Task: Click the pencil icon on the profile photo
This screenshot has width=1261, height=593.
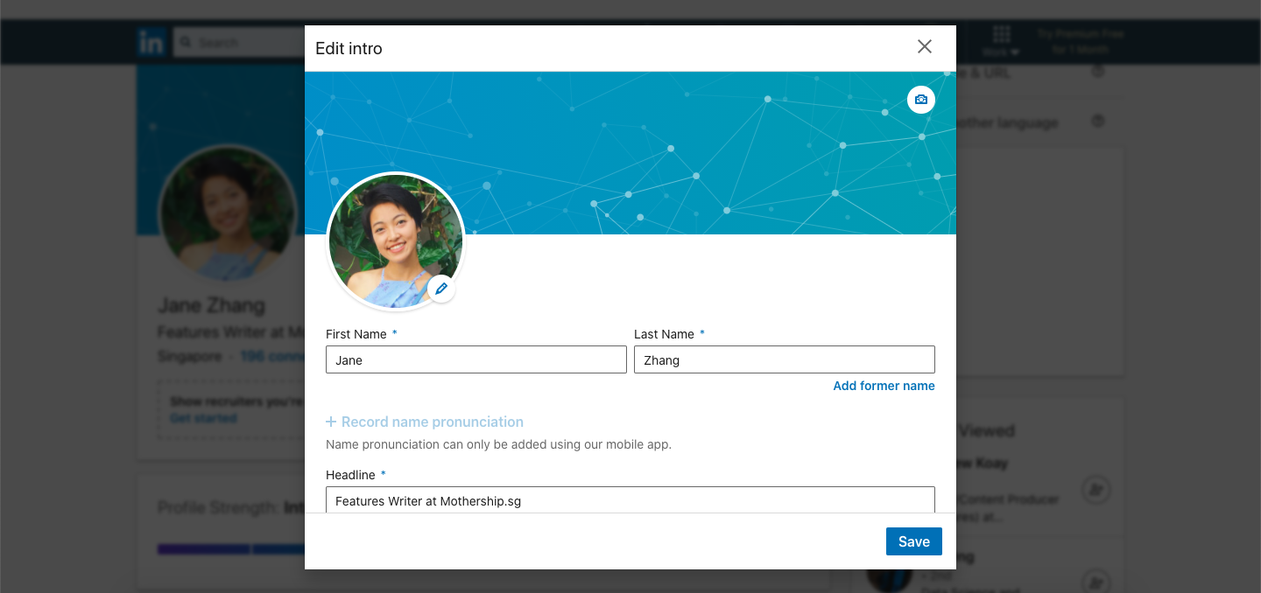Action: point(441,289)
